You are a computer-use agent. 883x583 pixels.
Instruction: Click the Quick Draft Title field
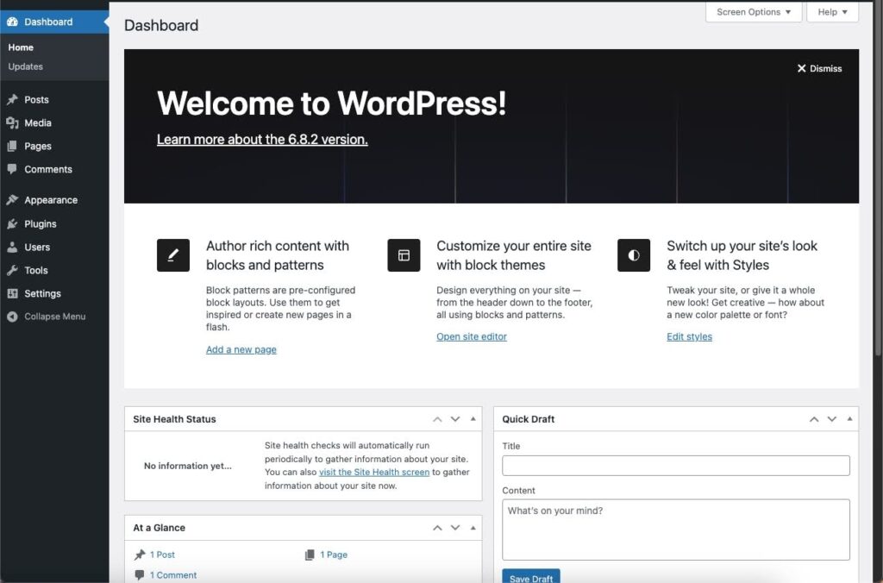point(675,465)
